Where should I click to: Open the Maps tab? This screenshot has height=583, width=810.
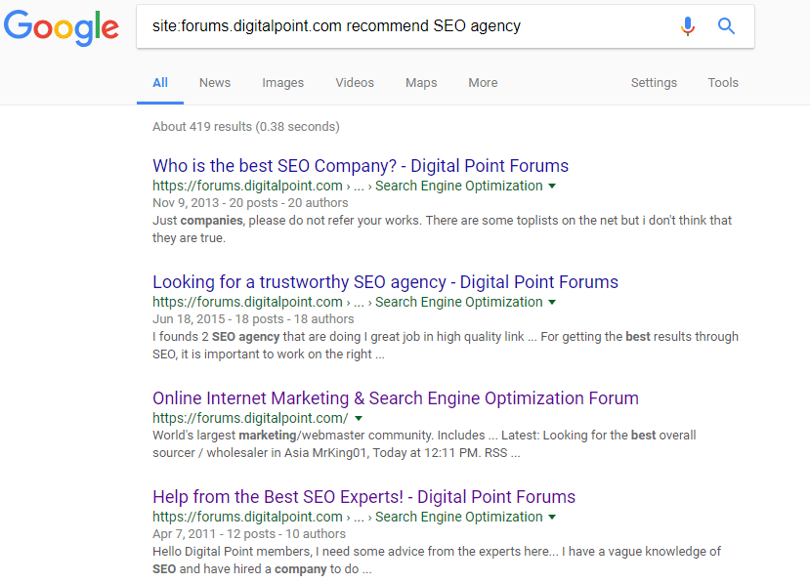point(421,83)
